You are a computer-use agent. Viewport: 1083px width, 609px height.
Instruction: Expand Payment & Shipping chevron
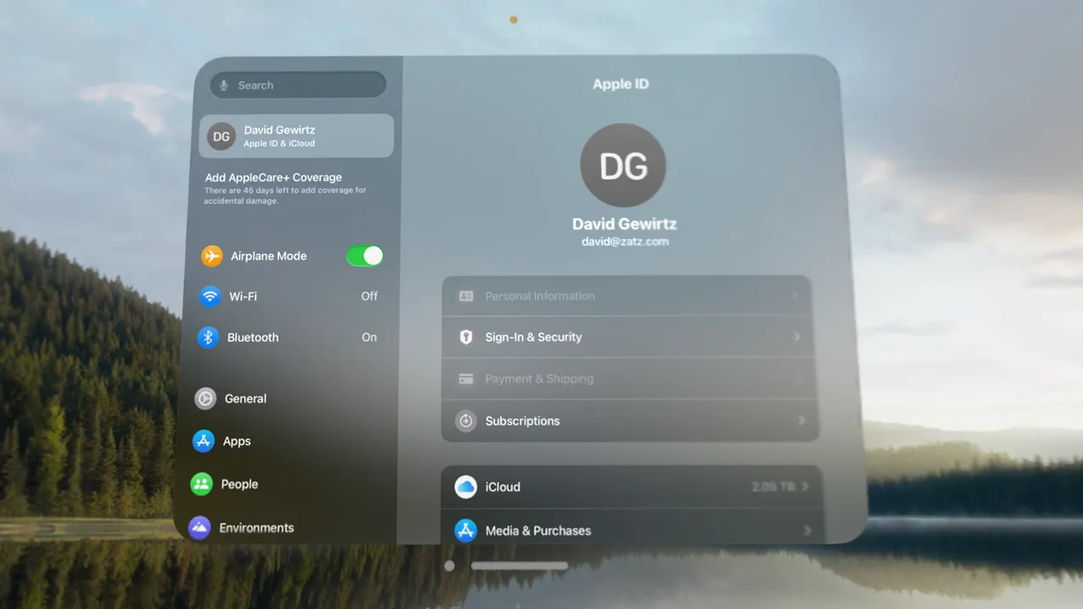[800, 379]
